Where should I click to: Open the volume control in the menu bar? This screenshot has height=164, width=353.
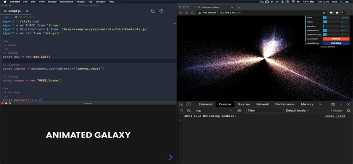299,1
